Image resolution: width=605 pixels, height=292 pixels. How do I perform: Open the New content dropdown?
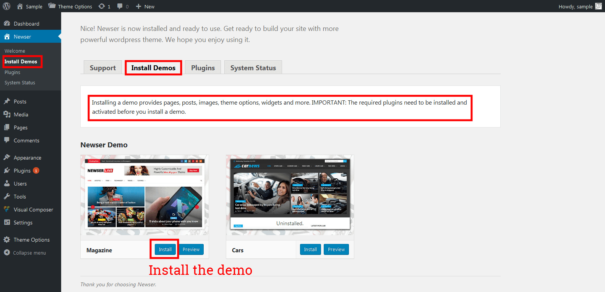pyautogui.click(x=145, y=6)
